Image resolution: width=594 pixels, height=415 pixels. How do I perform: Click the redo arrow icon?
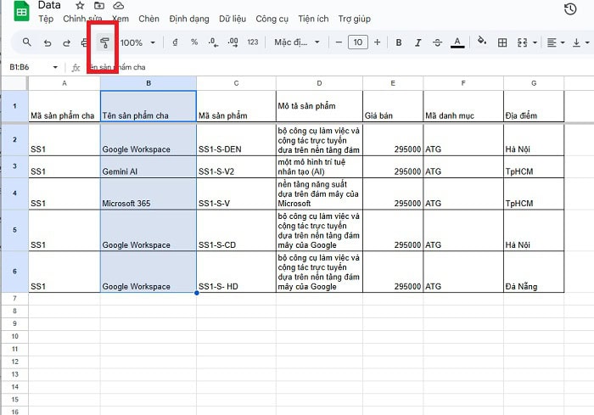point(66,42)
